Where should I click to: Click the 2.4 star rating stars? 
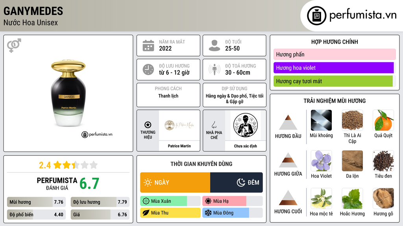pos(76,165)
